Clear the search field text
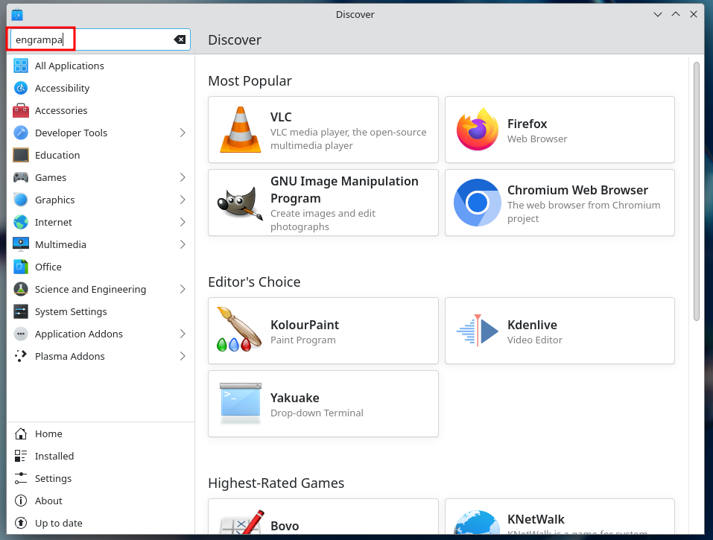 tap(180, 39)
